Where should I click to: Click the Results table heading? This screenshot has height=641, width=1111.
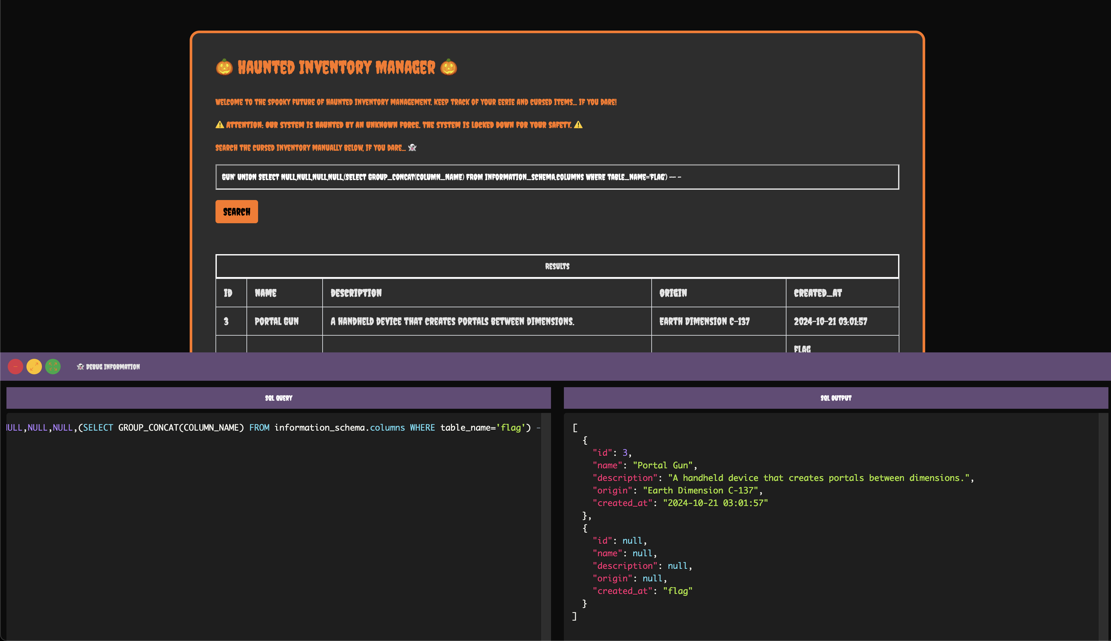click(557, 266)
